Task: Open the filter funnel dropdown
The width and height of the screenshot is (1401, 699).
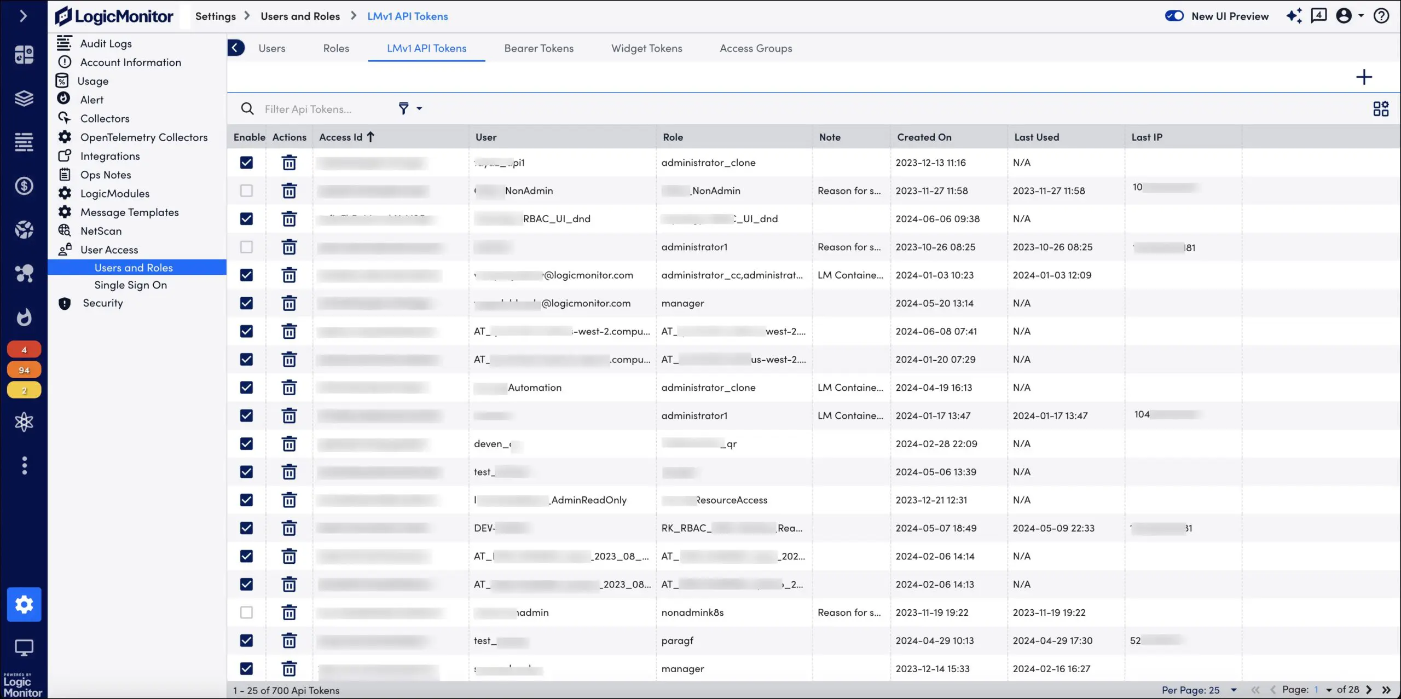Action: [410, 108]
